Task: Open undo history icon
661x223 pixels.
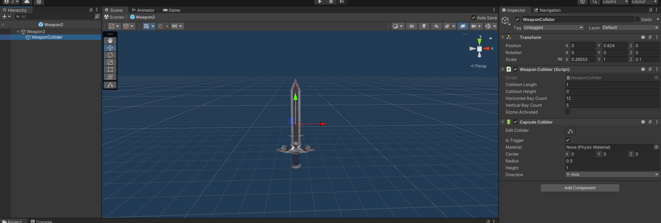Action: click(x=582, y=2)
